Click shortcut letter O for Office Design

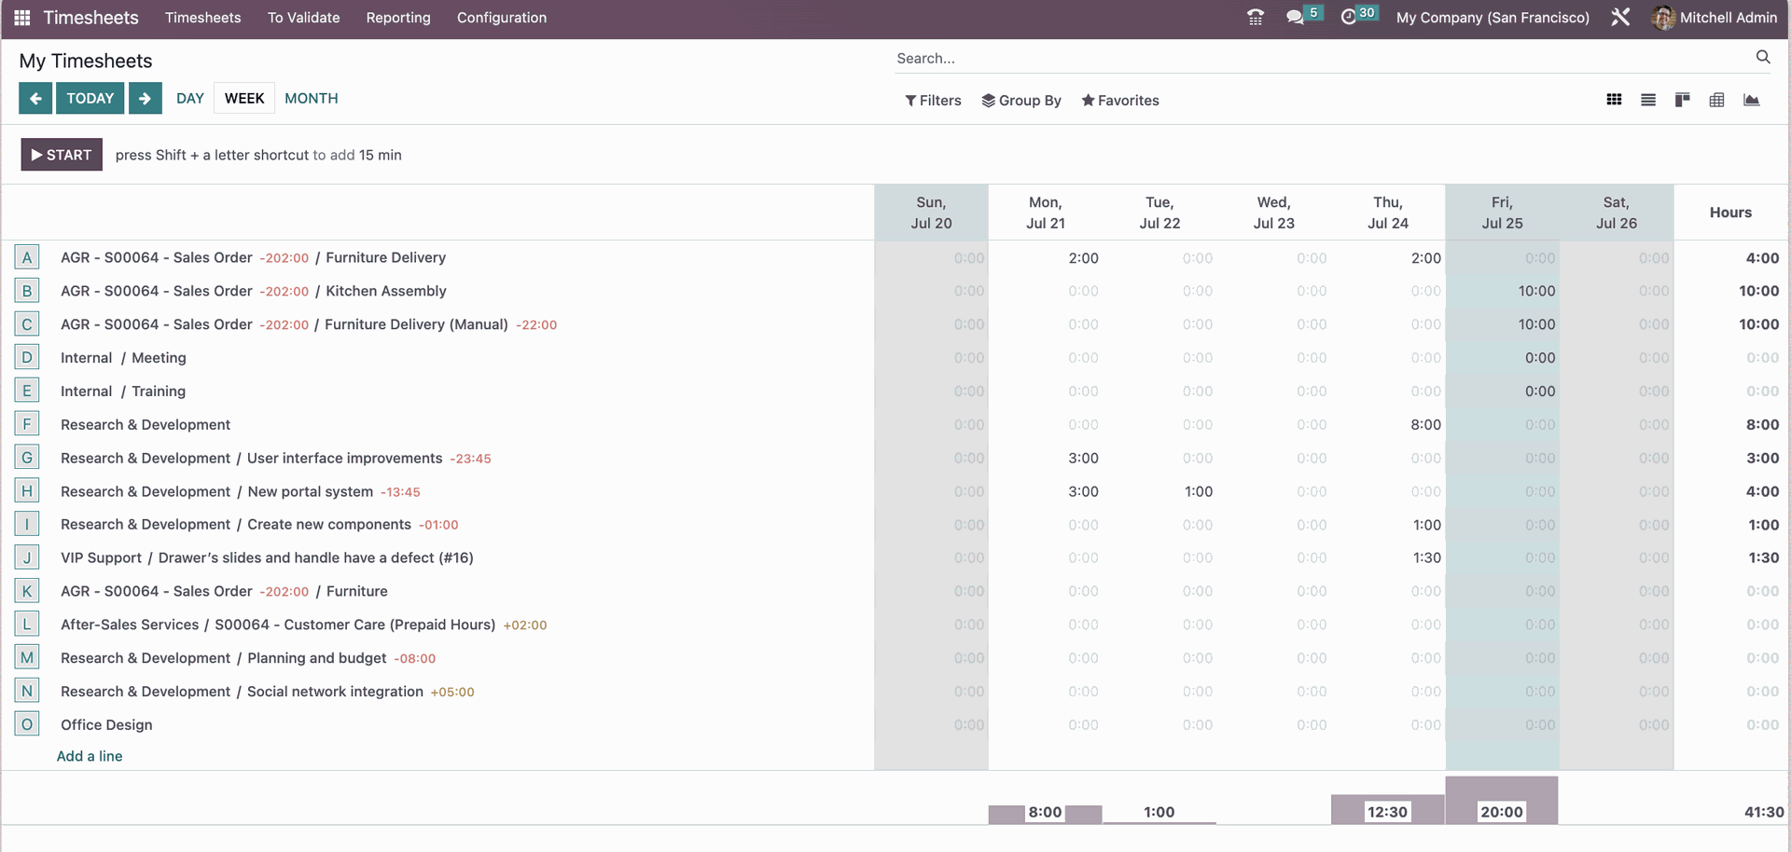27,724
